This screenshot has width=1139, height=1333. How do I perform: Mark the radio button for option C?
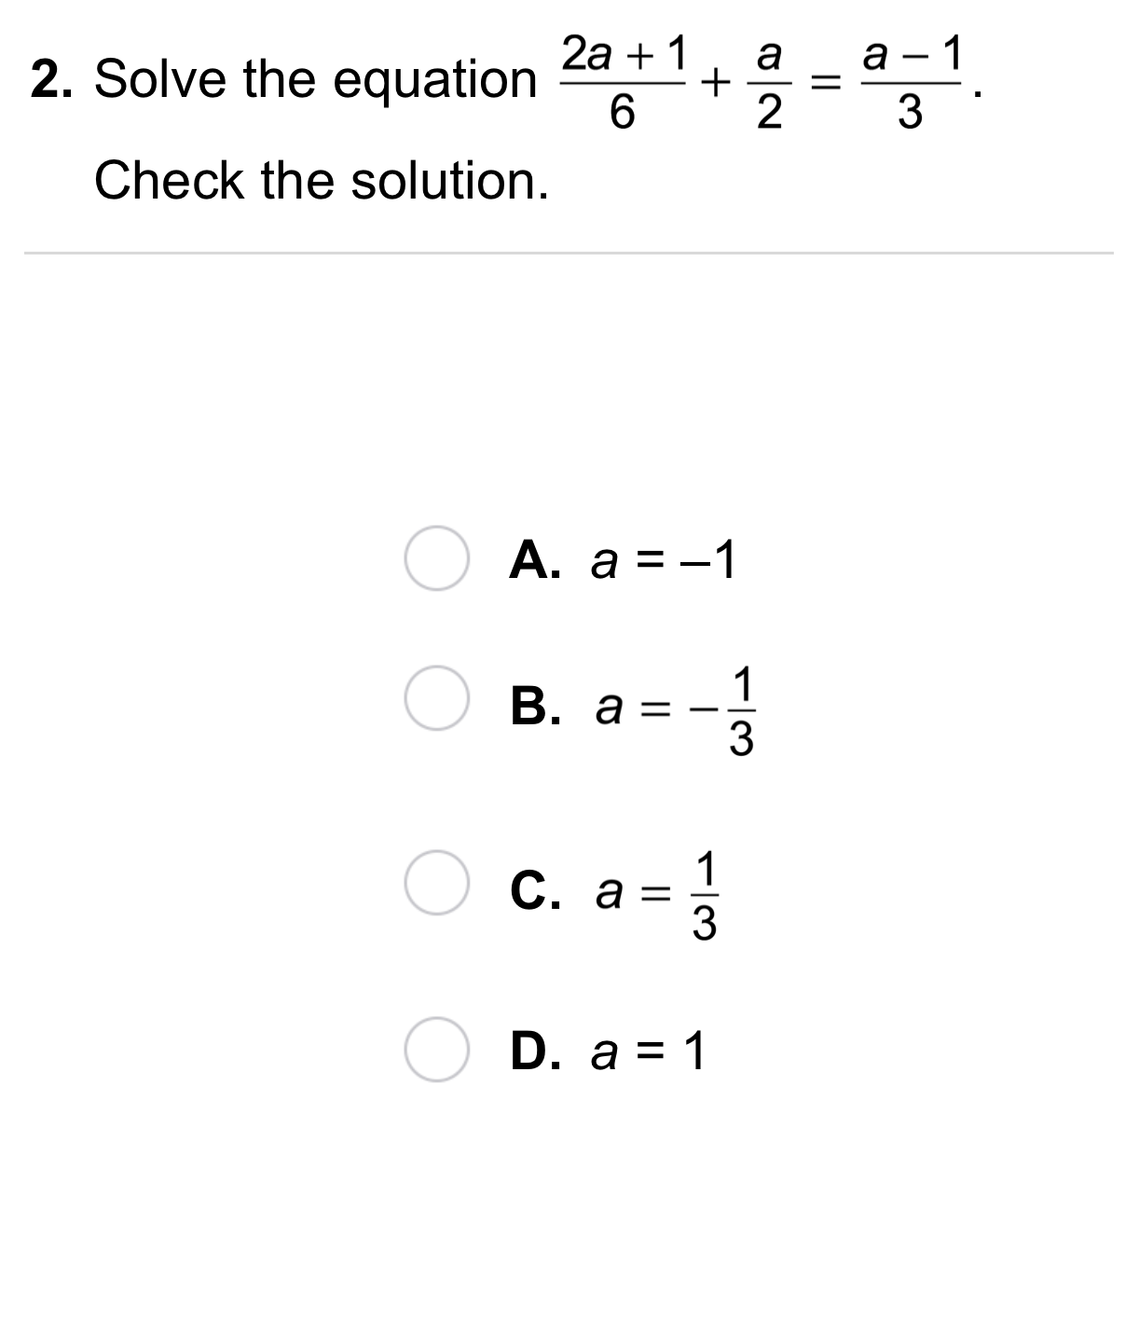(x=436, y=883)
